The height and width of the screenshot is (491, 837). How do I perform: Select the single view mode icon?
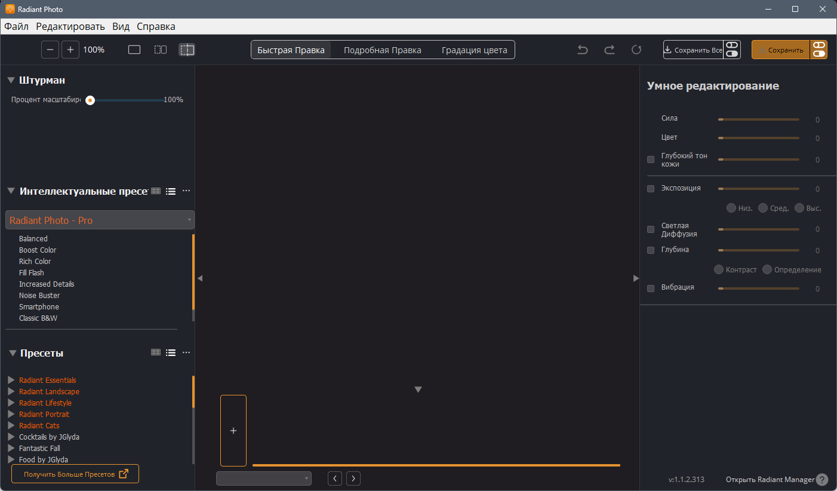click(x=134, y=50)
